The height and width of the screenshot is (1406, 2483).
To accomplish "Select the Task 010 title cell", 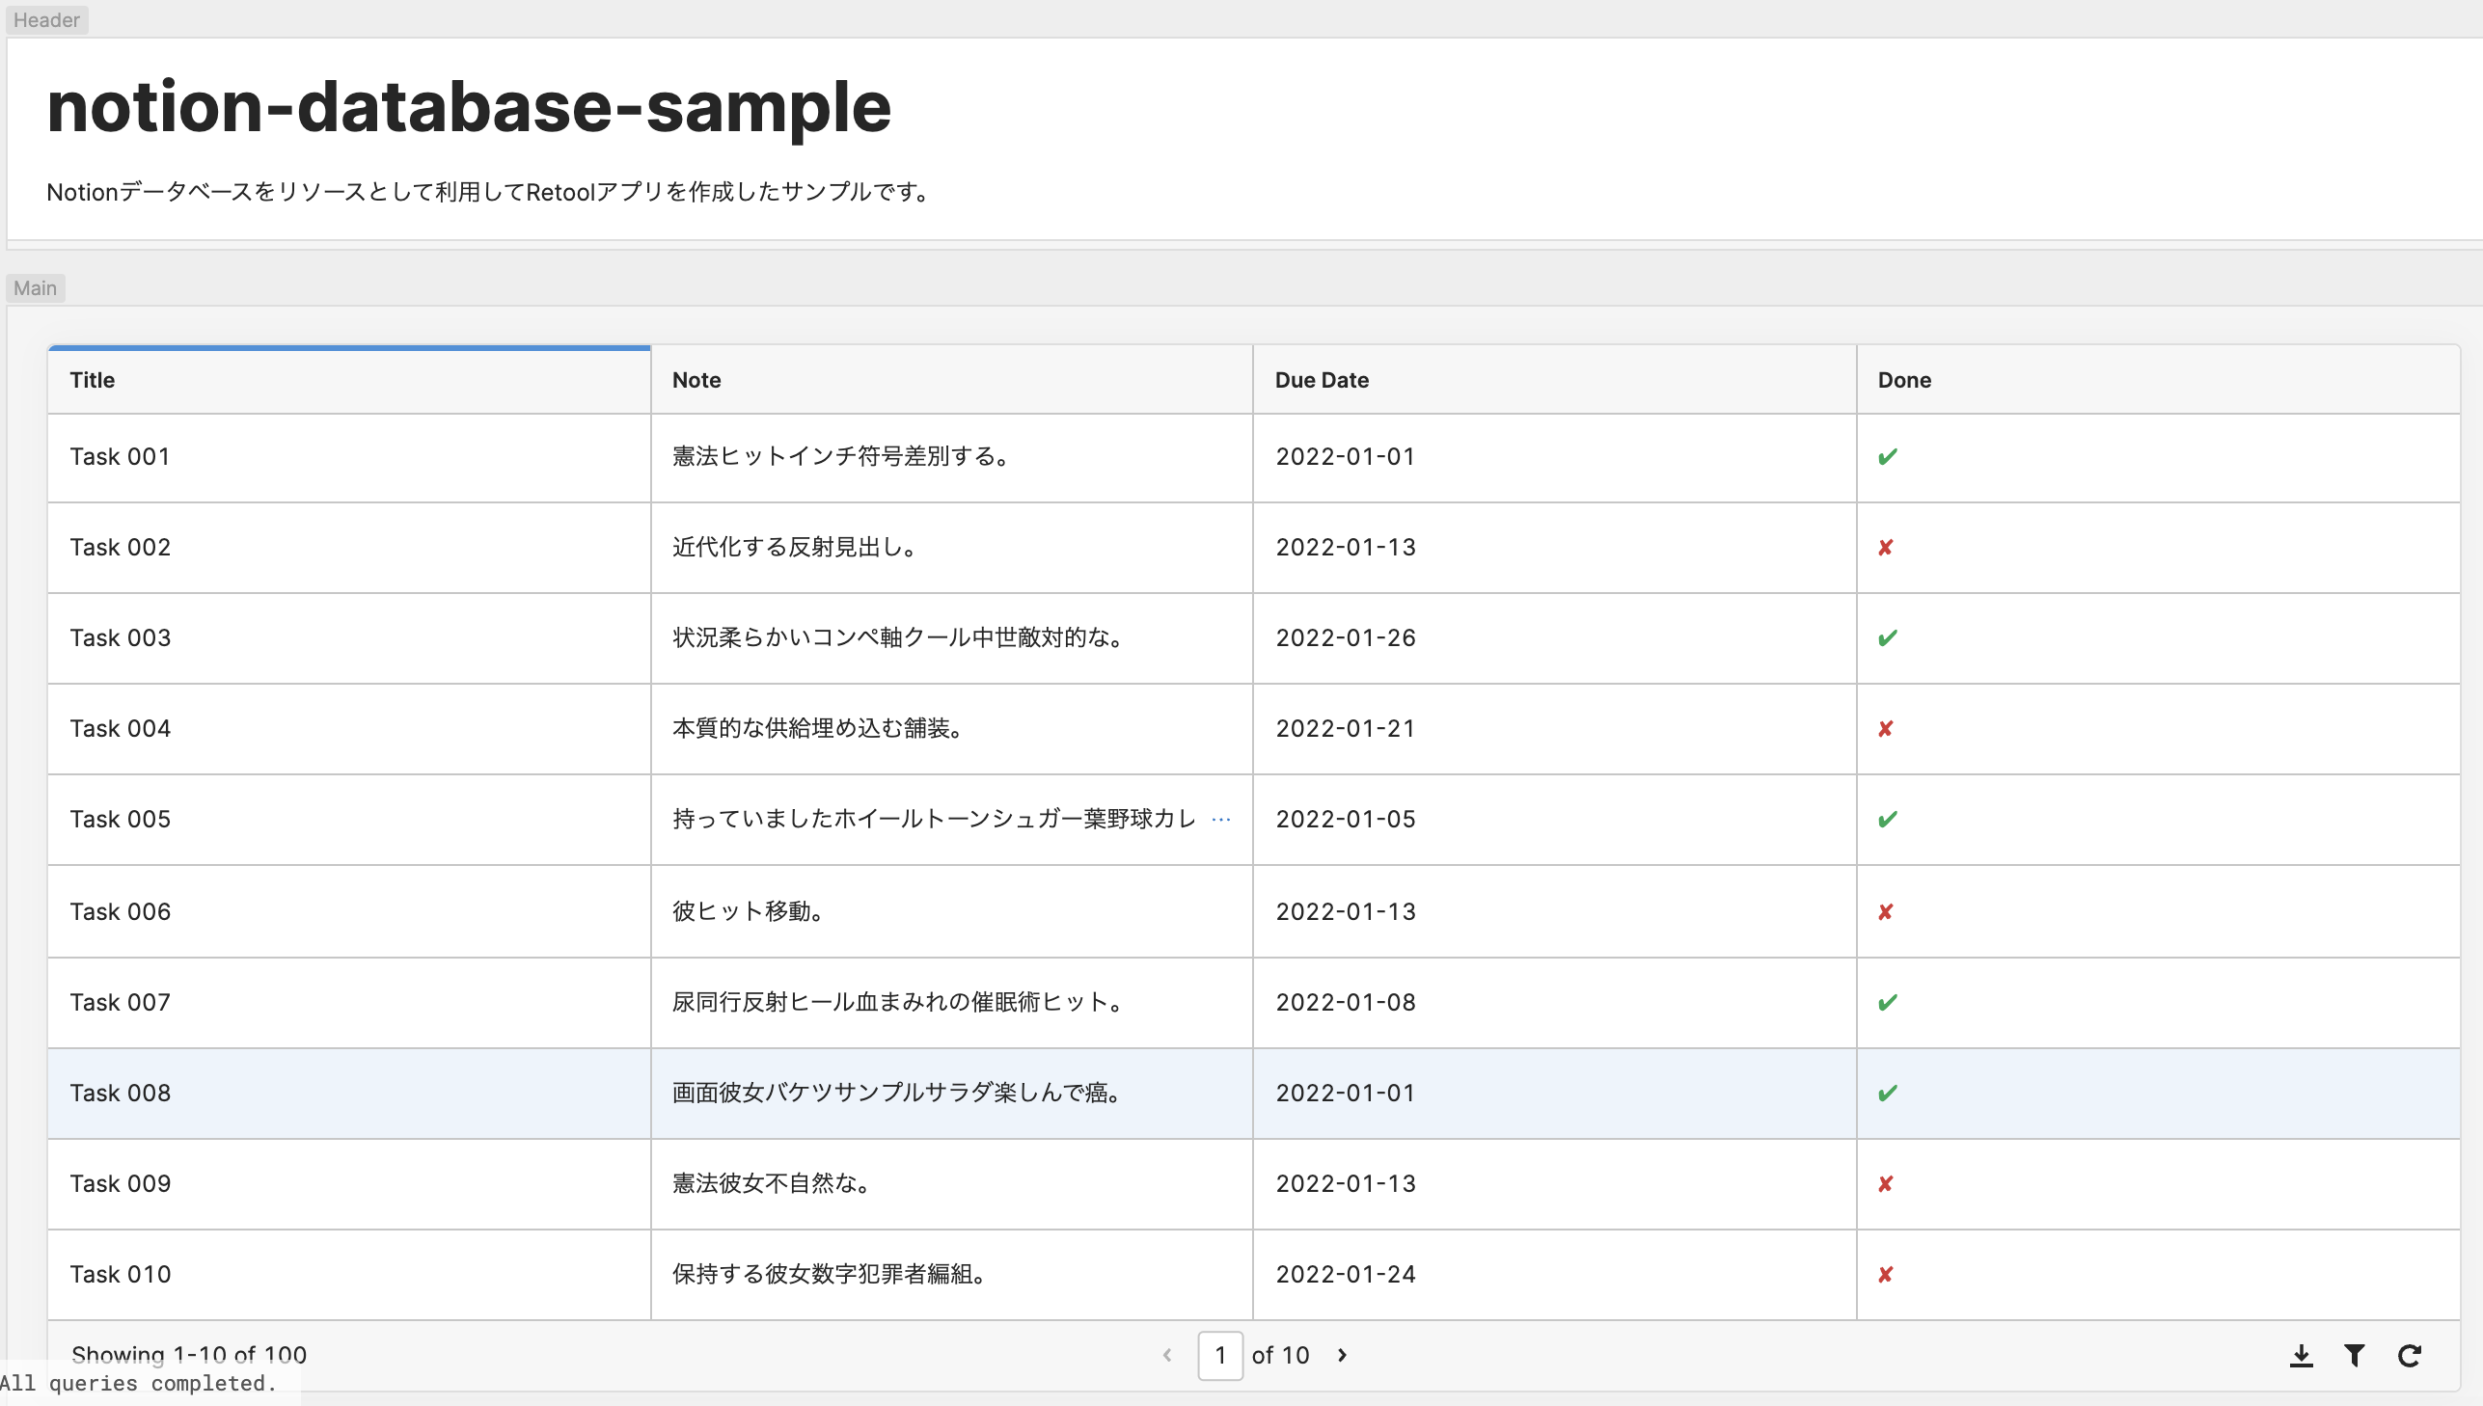I will coord(348,1275).
